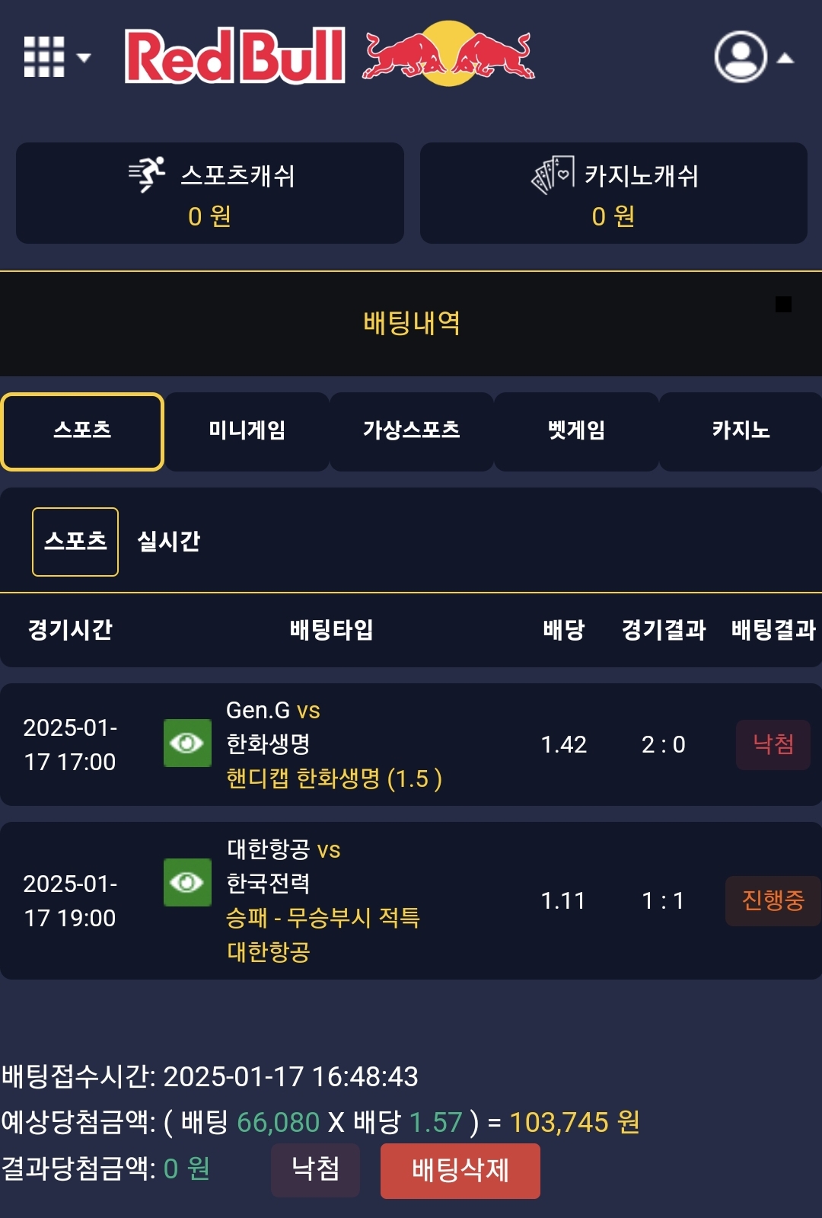Select the 스포츠 sub-tab under categories
The image size is (822, 1218).
pyautogui.click(x=75, y=542)
